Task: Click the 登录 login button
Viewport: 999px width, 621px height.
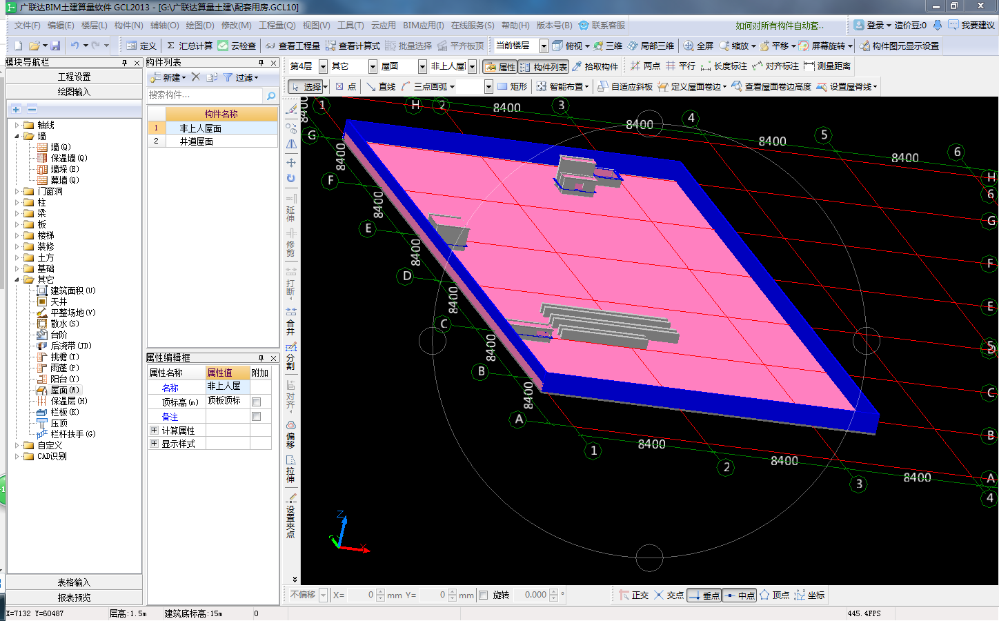Action: pos(872,25)
